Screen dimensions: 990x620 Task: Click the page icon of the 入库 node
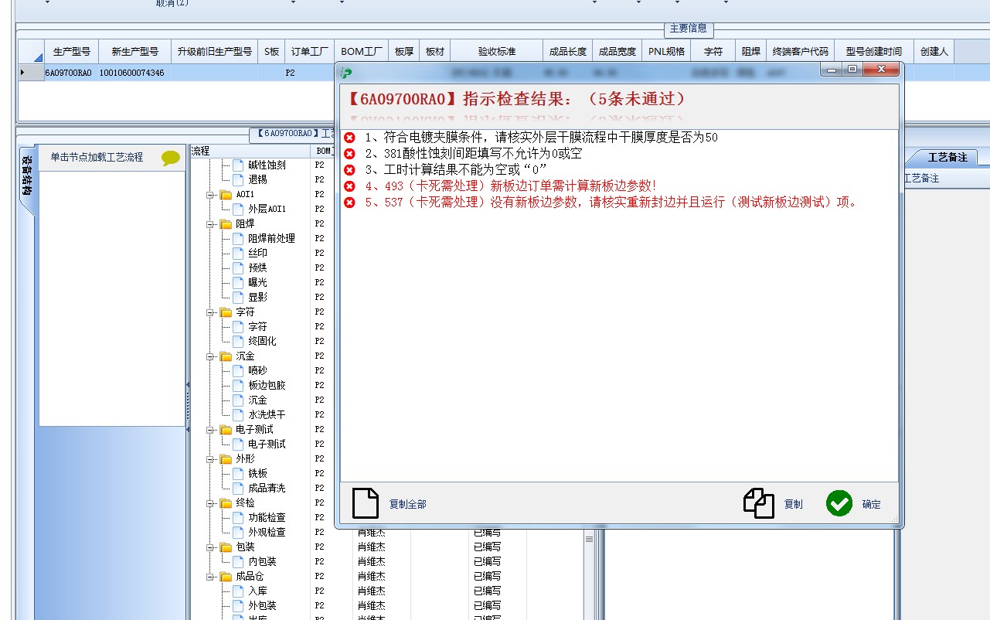click(x=237, y=591)
